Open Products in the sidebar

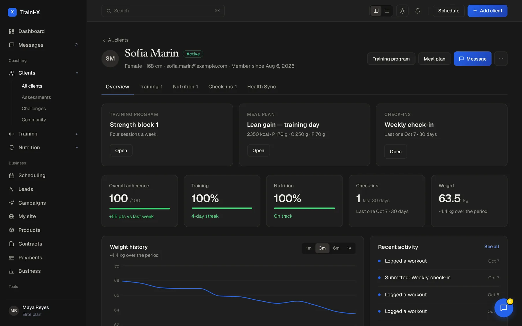coord(43,230)
